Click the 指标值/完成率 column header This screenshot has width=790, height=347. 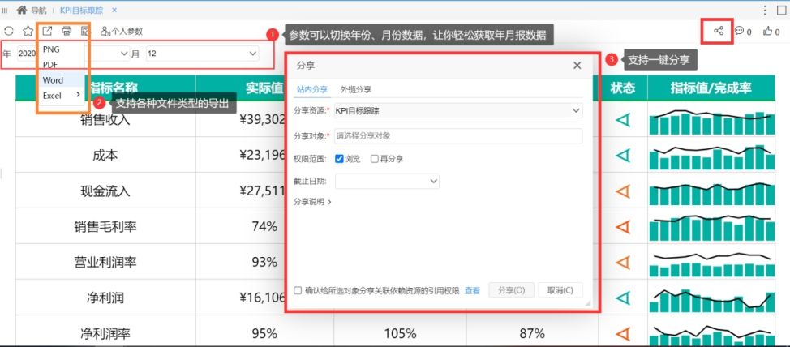[711, 88]
